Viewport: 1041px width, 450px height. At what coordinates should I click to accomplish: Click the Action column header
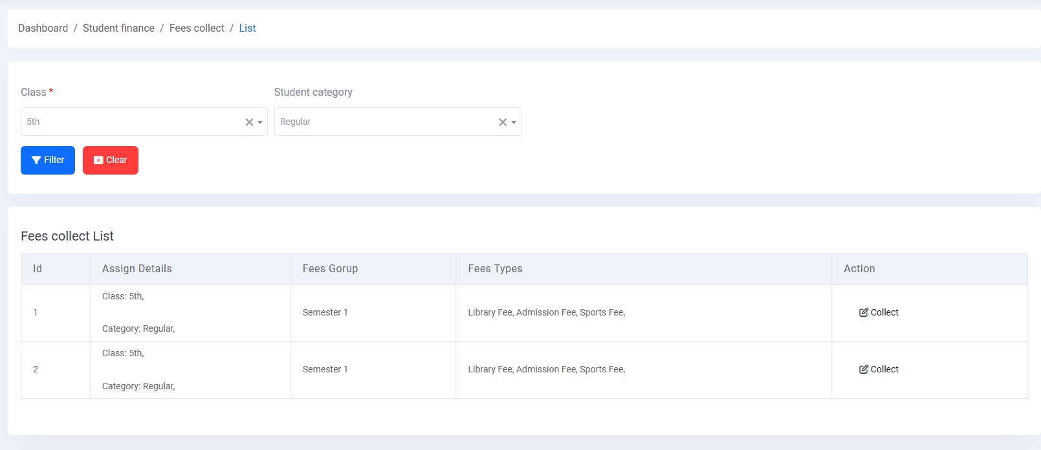tap(859, 269)
